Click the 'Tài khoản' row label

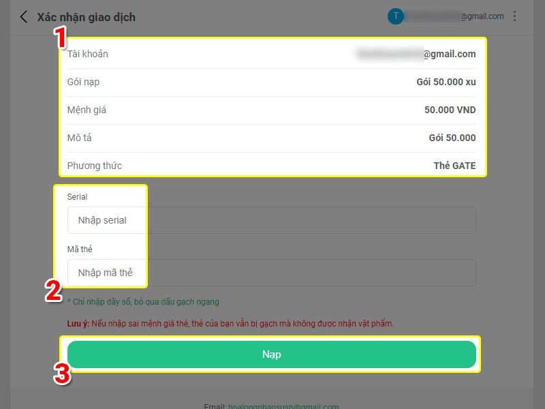coord(88,54)
